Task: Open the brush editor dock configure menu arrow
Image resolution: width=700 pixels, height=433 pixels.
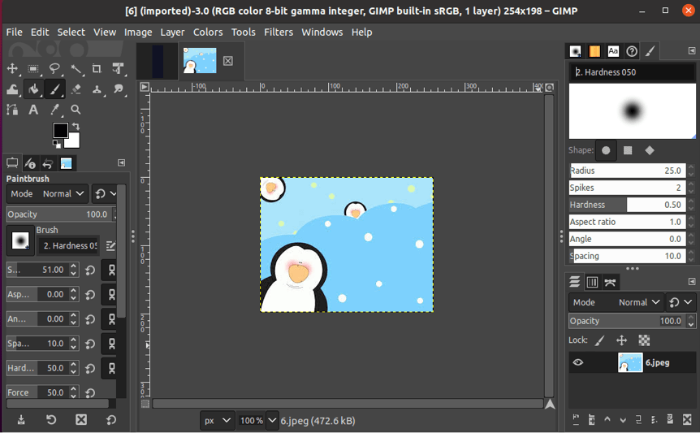Action: [x=692, y=51]
